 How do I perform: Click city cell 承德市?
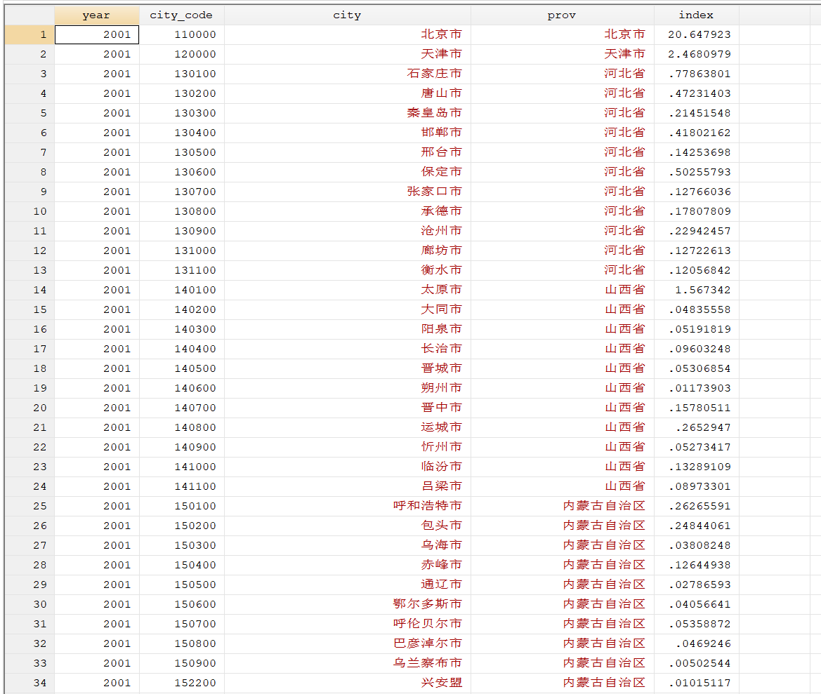point(347,211)
